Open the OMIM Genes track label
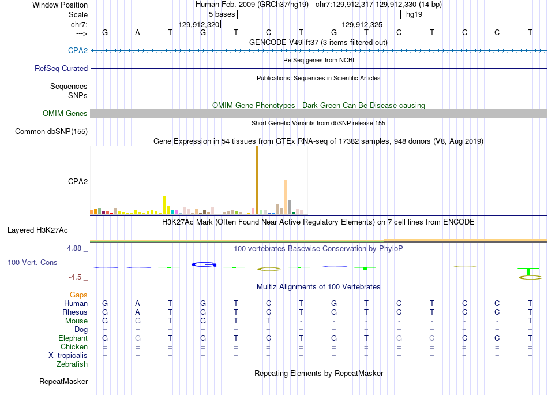 pos(65,113)
